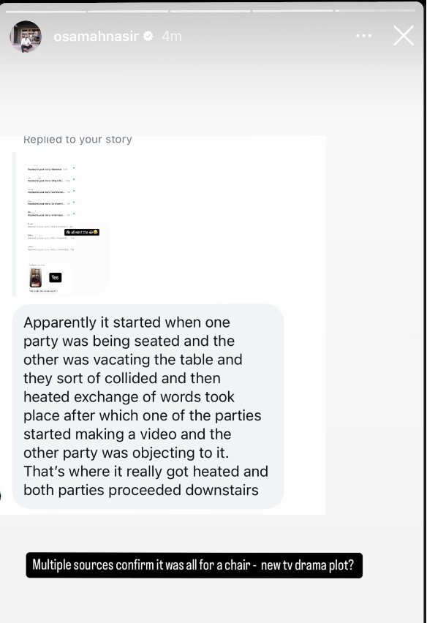The height and width of the screenshot is (623, 427).
Task: Open the small video thumbnail beside Yes
Action: pyautogui.click(x=36, y=277)
